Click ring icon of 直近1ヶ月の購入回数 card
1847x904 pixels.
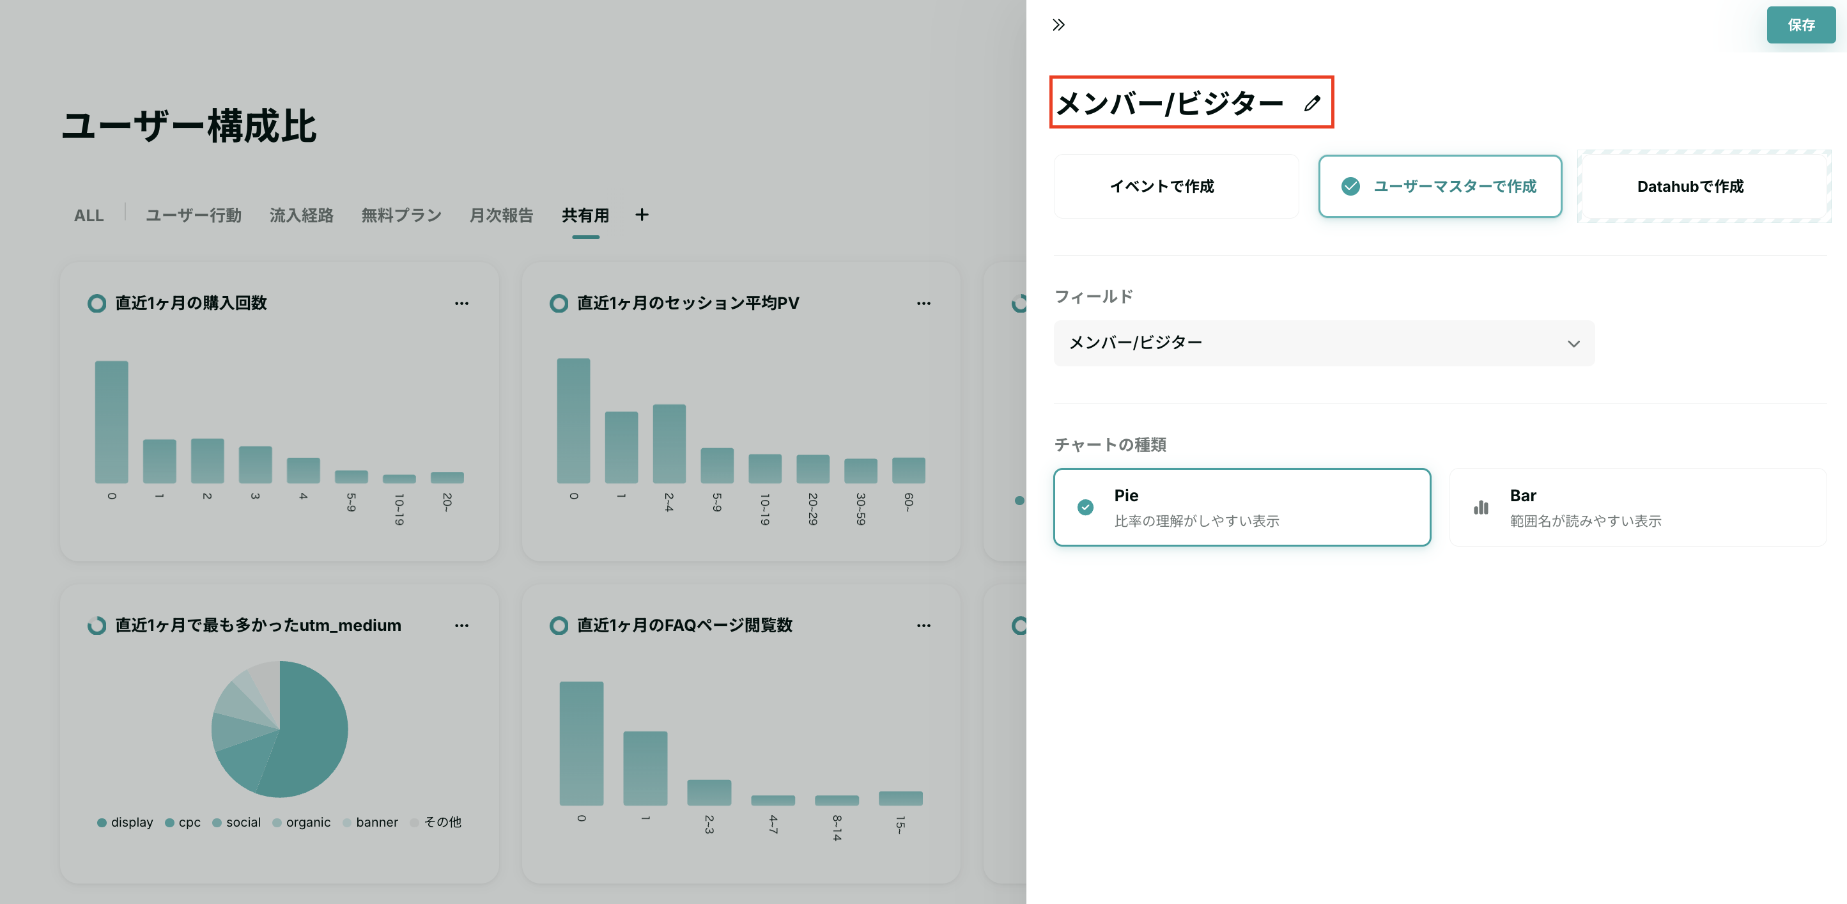click(x=97, y=304)
